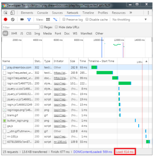Image resolution: width=154 pixels, height=157 pixels.
Task: Click the capture screenshots camera icon
Action: pyautogui.click(x=22, y=19)
